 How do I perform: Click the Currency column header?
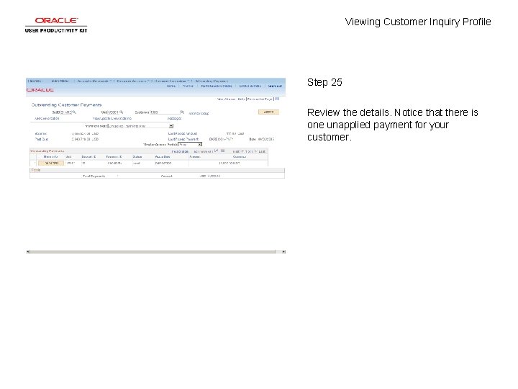[240, 157]
